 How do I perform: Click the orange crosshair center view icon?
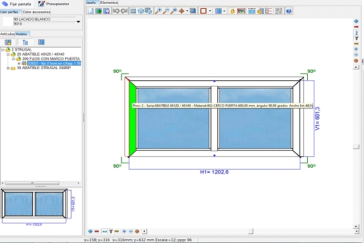[x=182, y=11]
